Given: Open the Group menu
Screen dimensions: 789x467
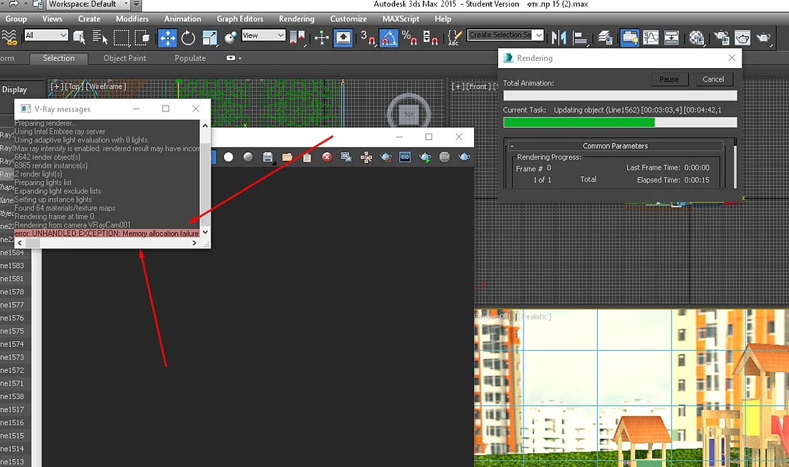Looking at the screenshot, I should (x=16, y=19).
